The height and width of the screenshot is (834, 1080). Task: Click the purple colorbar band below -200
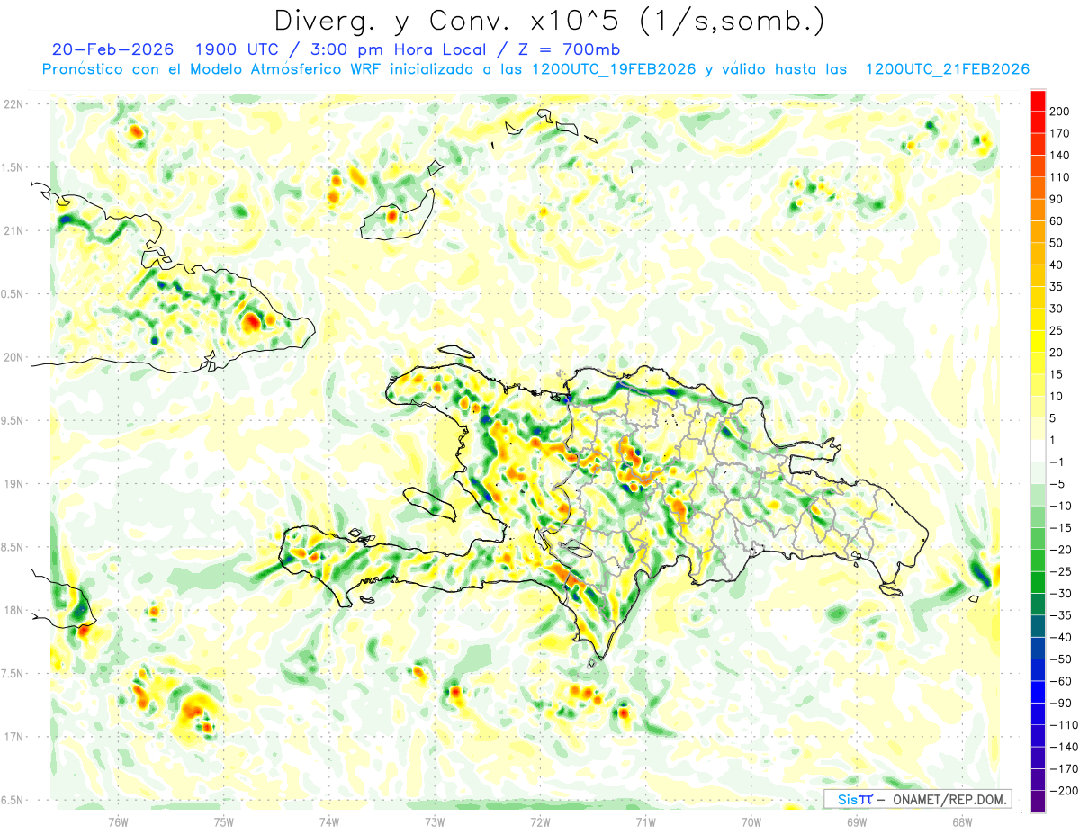[x=1038, y=803]
